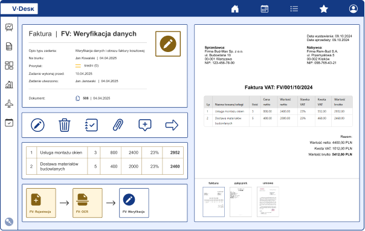365x231 pixels.
Task: Select the FV: Rejestracja workflow step
Action: click(x=41, y=203)
